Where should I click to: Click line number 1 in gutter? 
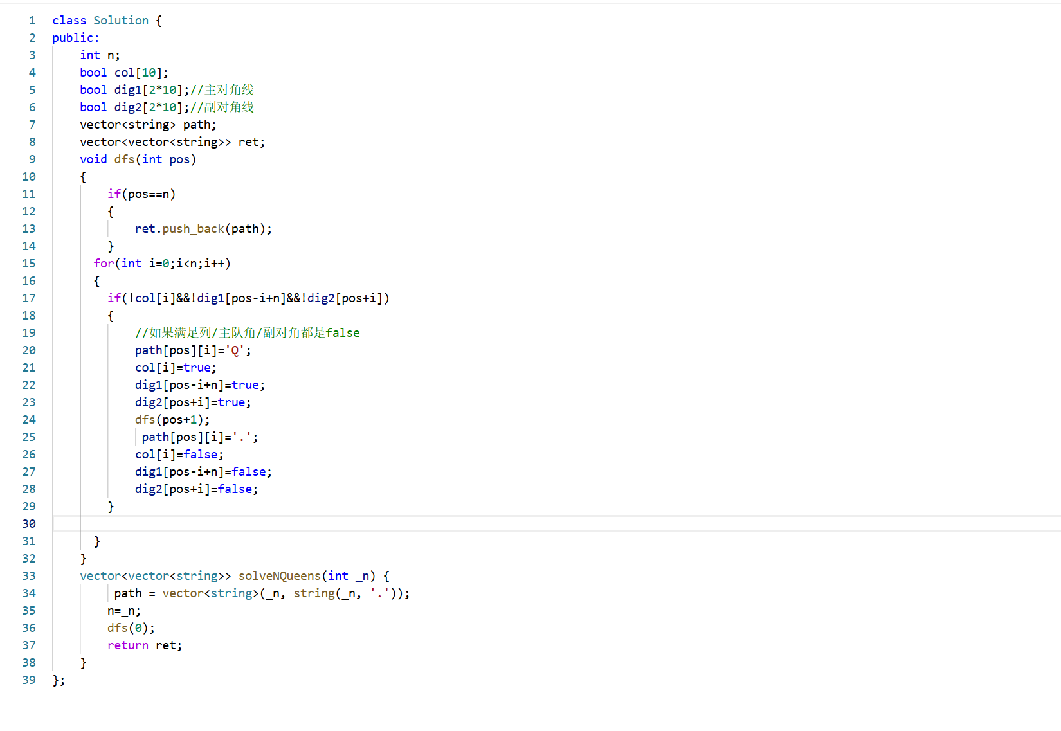(x=32, y=21)
